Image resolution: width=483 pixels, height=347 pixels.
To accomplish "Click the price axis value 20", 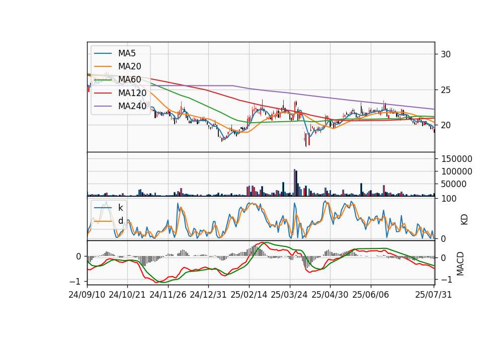I will tap(446, 125).
